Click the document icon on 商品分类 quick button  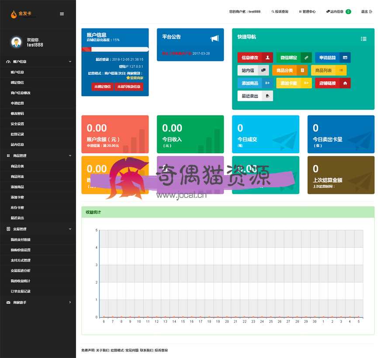point(302,70)
